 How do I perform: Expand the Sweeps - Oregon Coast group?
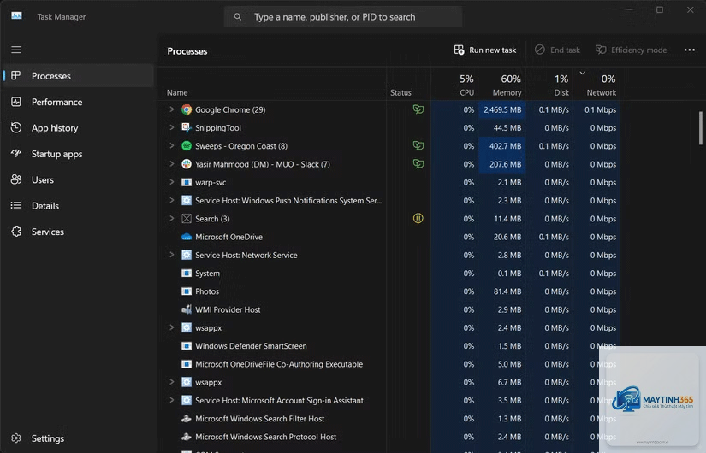point(171,146)
